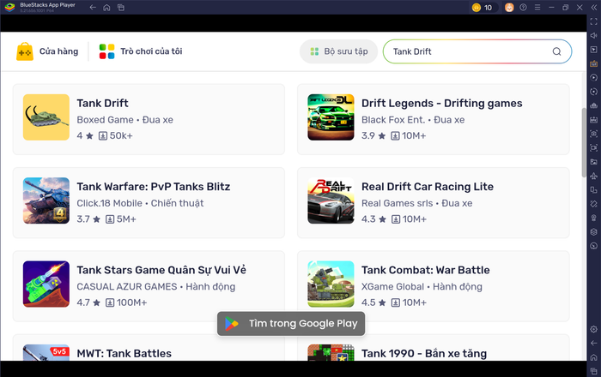
Task: Open BlueStacks home screen from title bar
Action: (106, 7)
